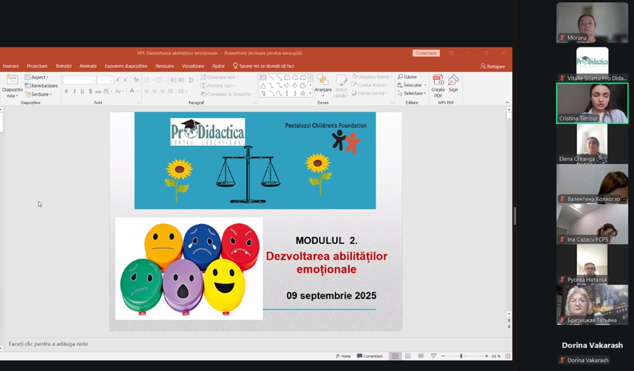This screenshot has width=634, height=371.
Task: Open the Tranziții ribbon tab
Action: [63, 66]
